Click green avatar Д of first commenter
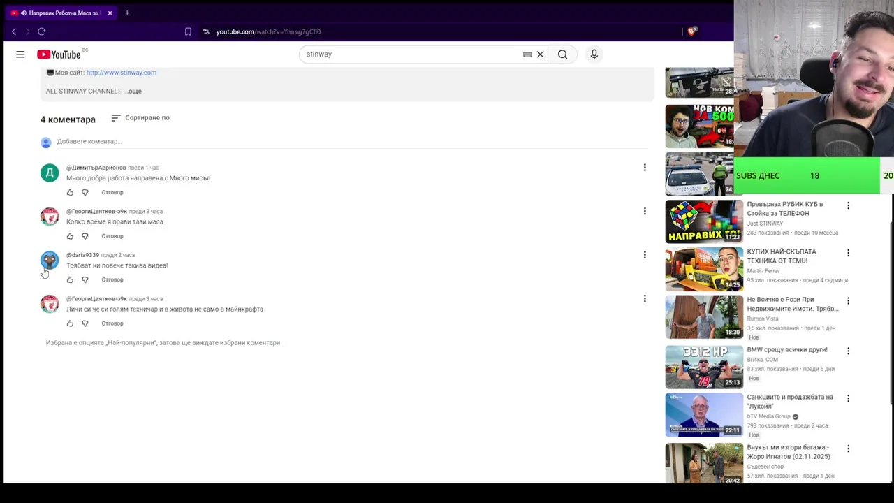The height and width of the screenshot is (503, 894). pyautogui.click(x=50, y=173)
